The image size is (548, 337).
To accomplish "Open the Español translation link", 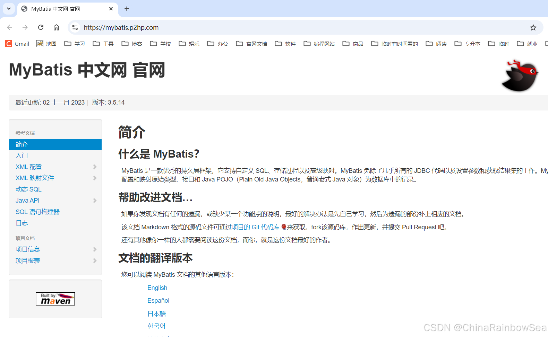I will pos(159,301).
